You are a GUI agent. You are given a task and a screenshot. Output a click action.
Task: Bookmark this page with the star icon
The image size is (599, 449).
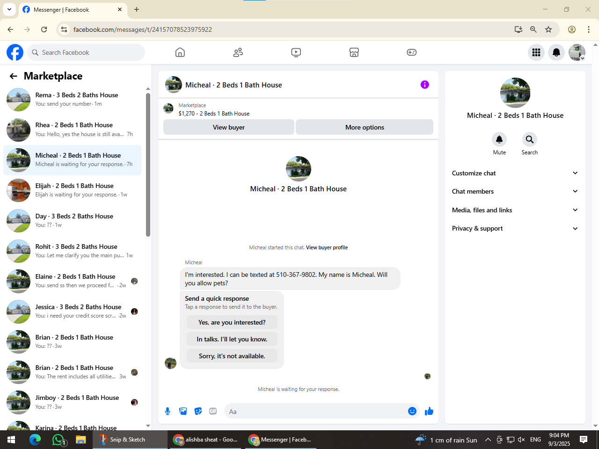(x=548, y=29)
